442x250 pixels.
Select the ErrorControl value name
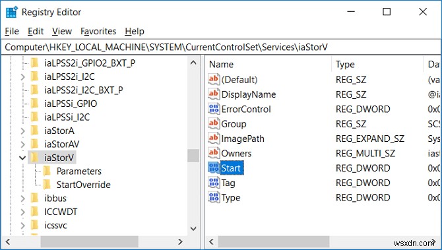(246, 109)
